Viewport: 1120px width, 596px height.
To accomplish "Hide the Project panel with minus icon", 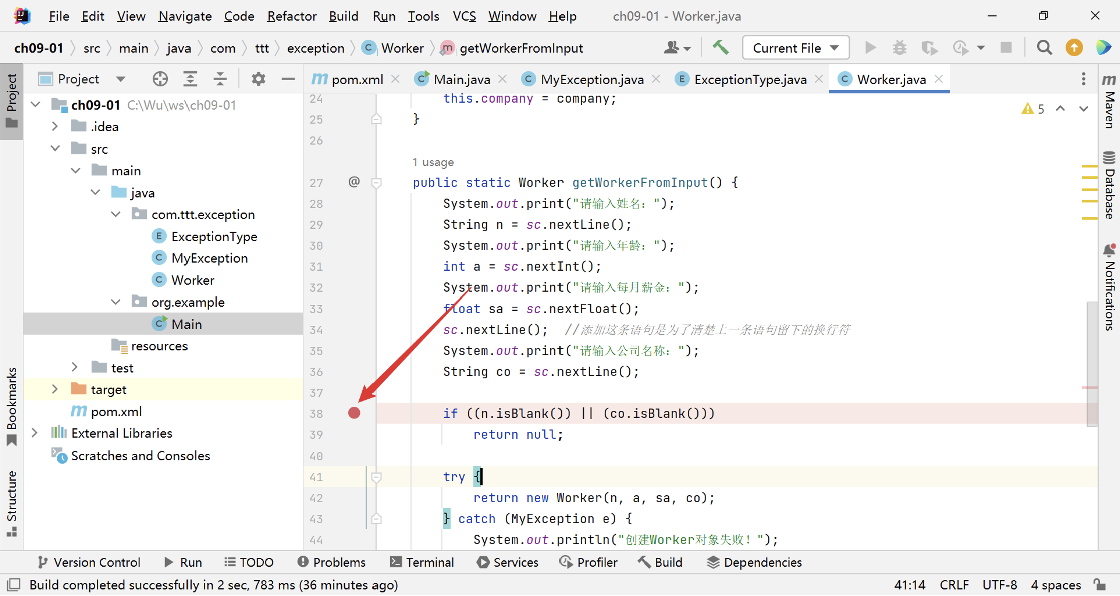I will [288, 79].
